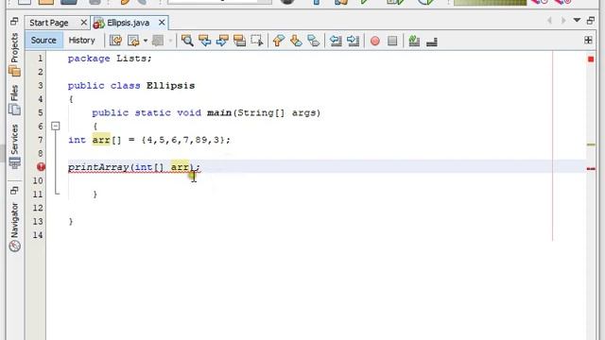This screenshot has width=605, height=340.
Task: Click the 'main' method name
Action: (x=219, y=112)
